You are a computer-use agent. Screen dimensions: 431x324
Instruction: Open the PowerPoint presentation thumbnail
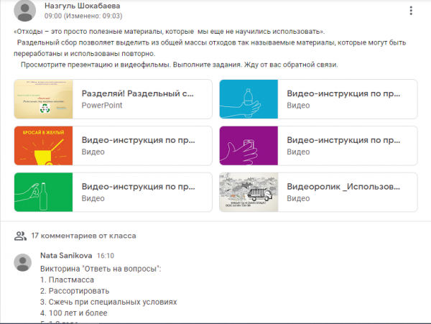(x=43, y=99)
